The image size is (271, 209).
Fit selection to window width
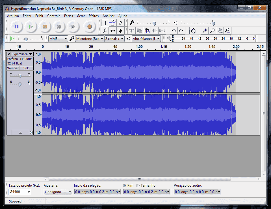coord(220,31)
